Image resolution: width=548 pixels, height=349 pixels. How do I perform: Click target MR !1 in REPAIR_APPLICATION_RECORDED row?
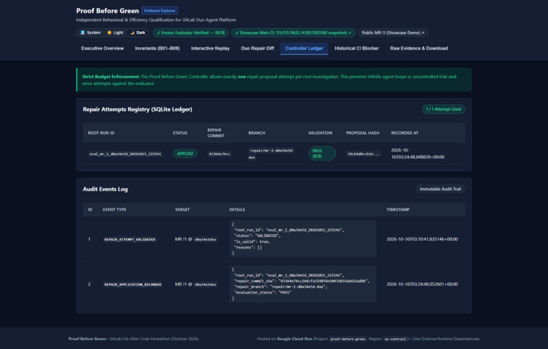pos(196,284)
